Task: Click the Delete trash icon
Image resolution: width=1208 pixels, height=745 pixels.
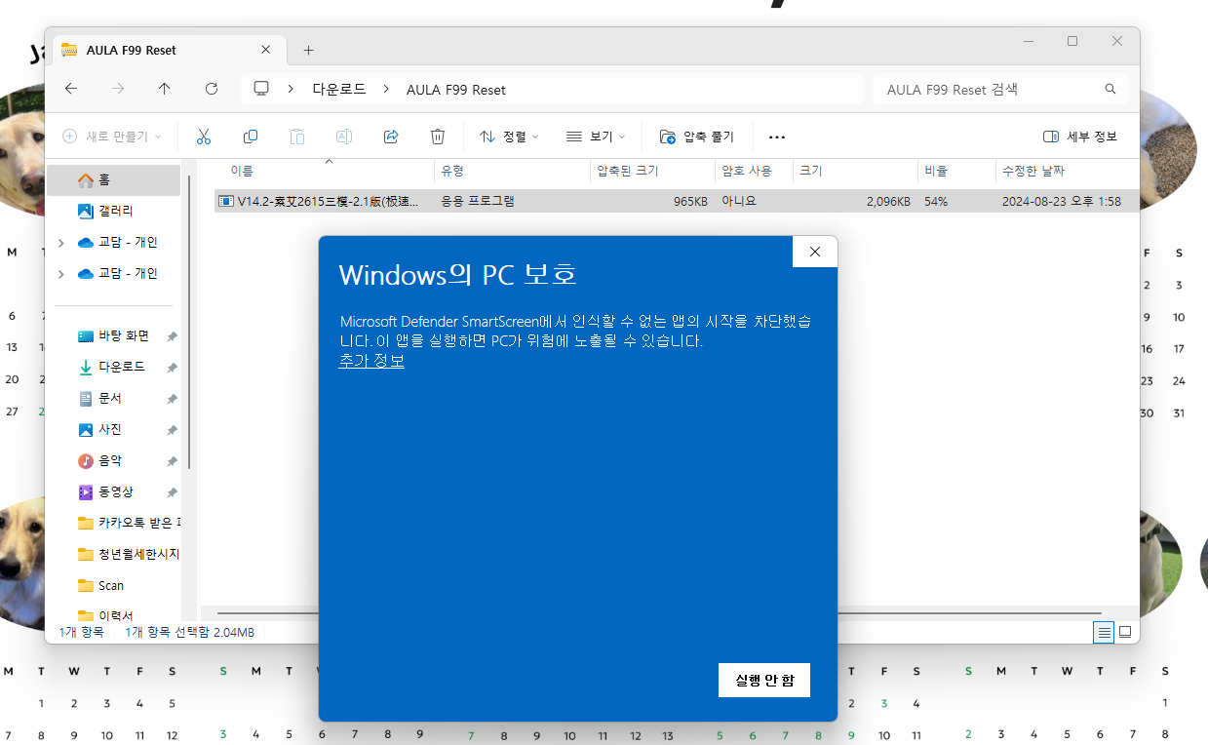Action: (438, 137)
